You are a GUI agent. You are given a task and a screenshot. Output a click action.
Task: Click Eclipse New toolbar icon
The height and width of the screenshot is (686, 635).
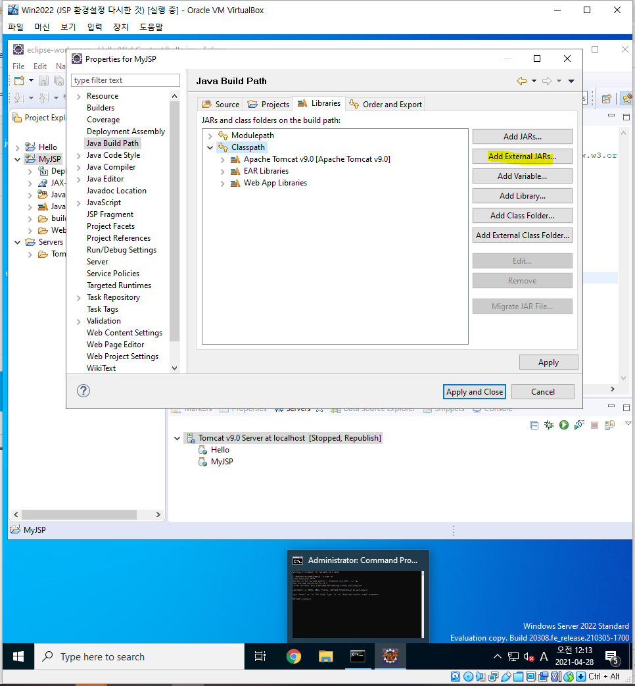click(19, 80)
